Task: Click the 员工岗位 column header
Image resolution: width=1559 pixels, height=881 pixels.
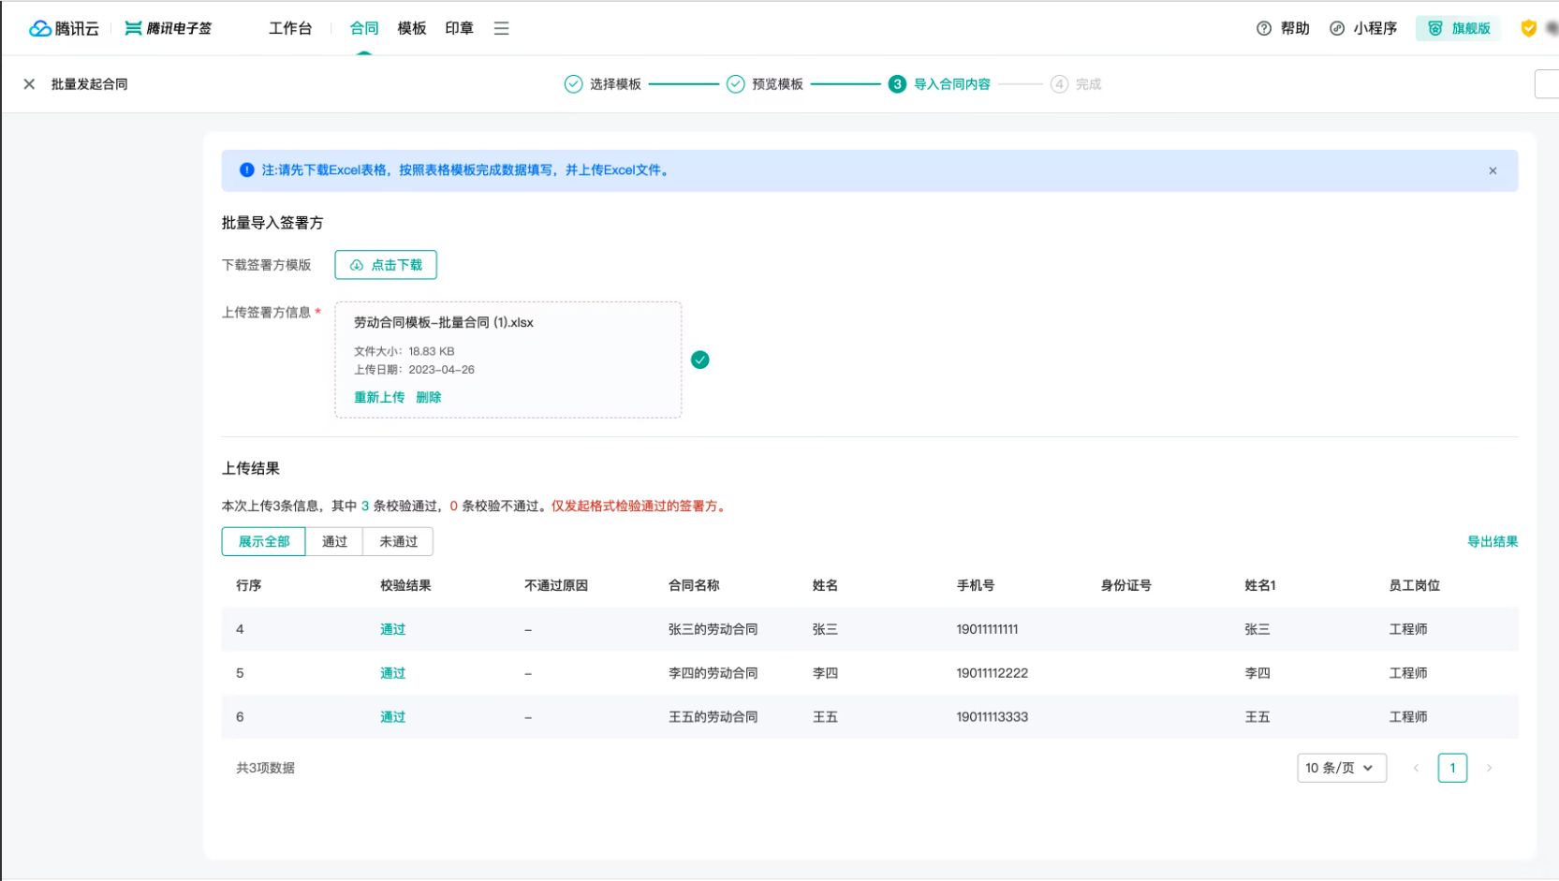Action: coord(1414,585)
